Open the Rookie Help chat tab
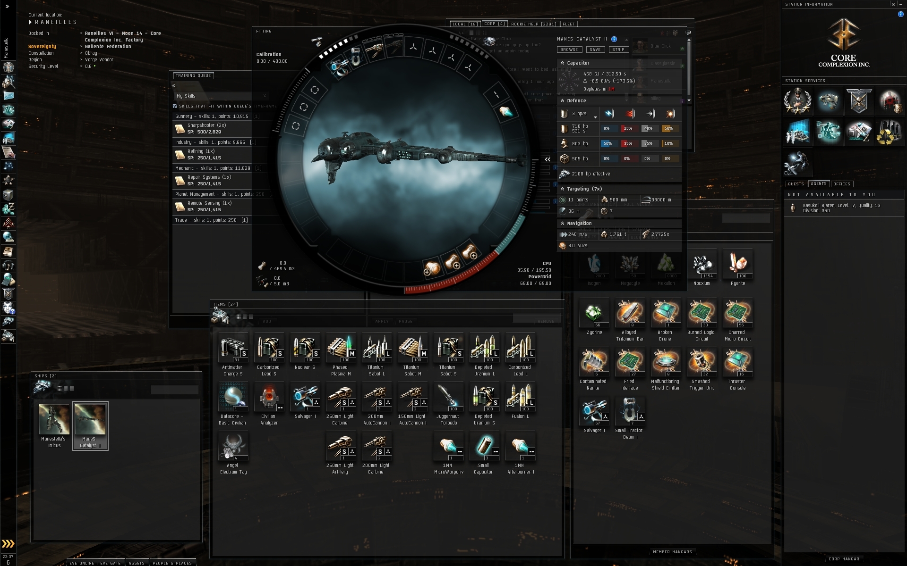Image resolution: width=907 pixels, height=566 pixels. pos(533,24)
